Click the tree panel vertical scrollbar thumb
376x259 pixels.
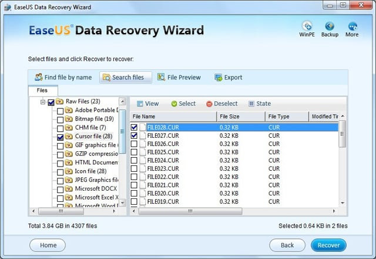tap(123, 131)
